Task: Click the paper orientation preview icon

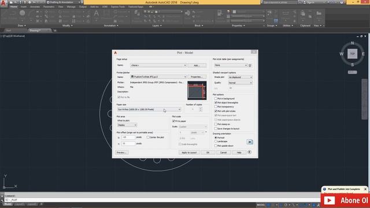Action: (250, 142)
